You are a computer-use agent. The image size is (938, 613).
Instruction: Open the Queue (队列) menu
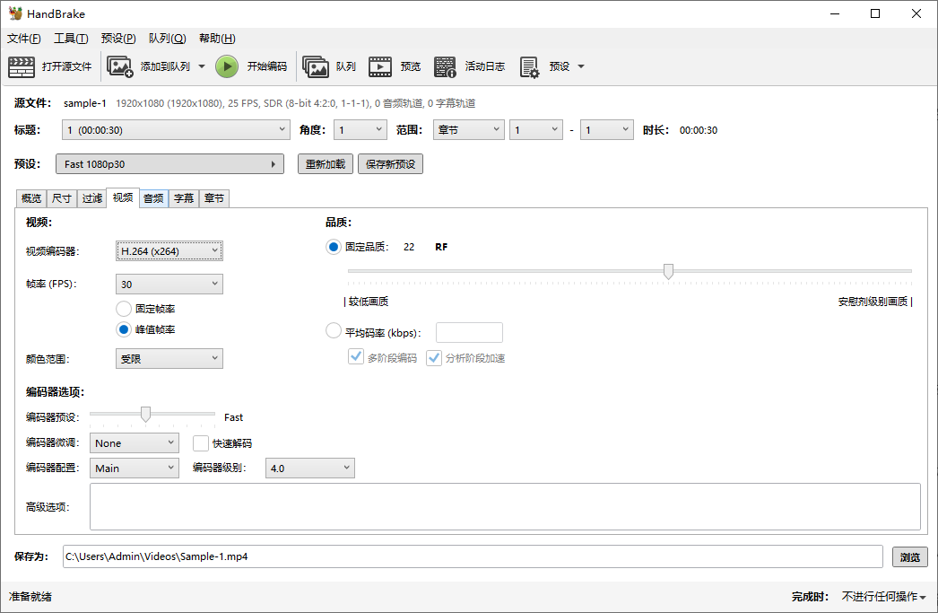pos(168,39)
